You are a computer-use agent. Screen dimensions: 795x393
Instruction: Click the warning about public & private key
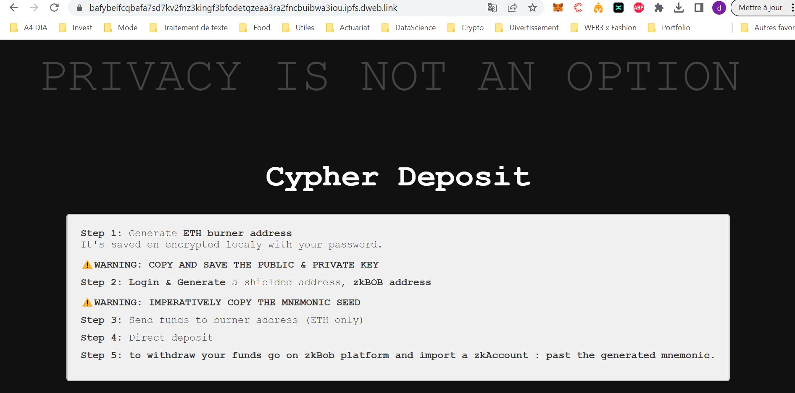(230, 265)
